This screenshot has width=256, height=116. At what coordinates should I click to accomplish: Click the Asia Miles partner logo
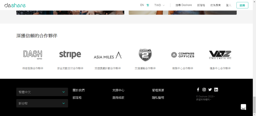click(x=107, y=55)
